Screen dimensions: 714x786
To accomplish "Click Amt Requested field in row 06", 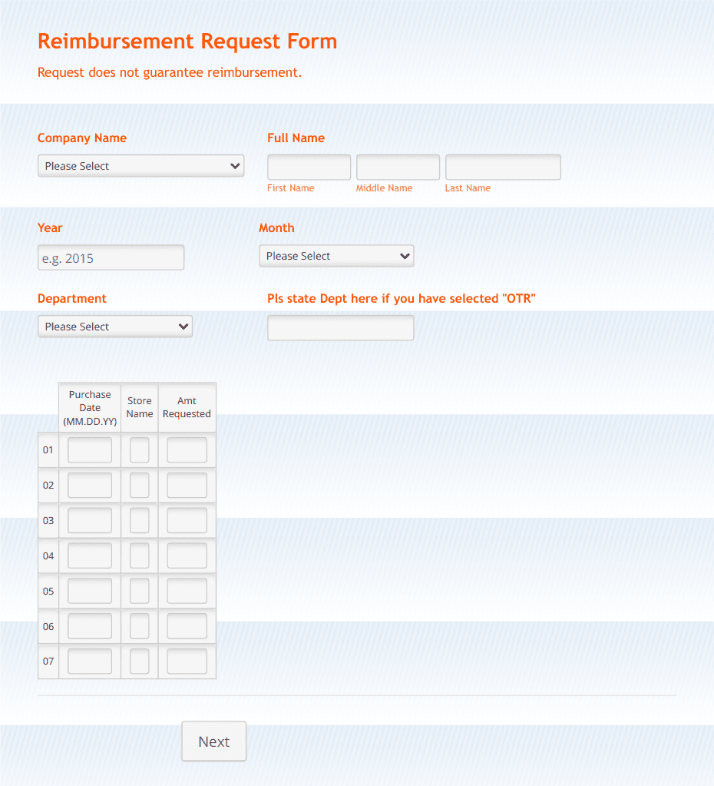I will tap(187, 626).
